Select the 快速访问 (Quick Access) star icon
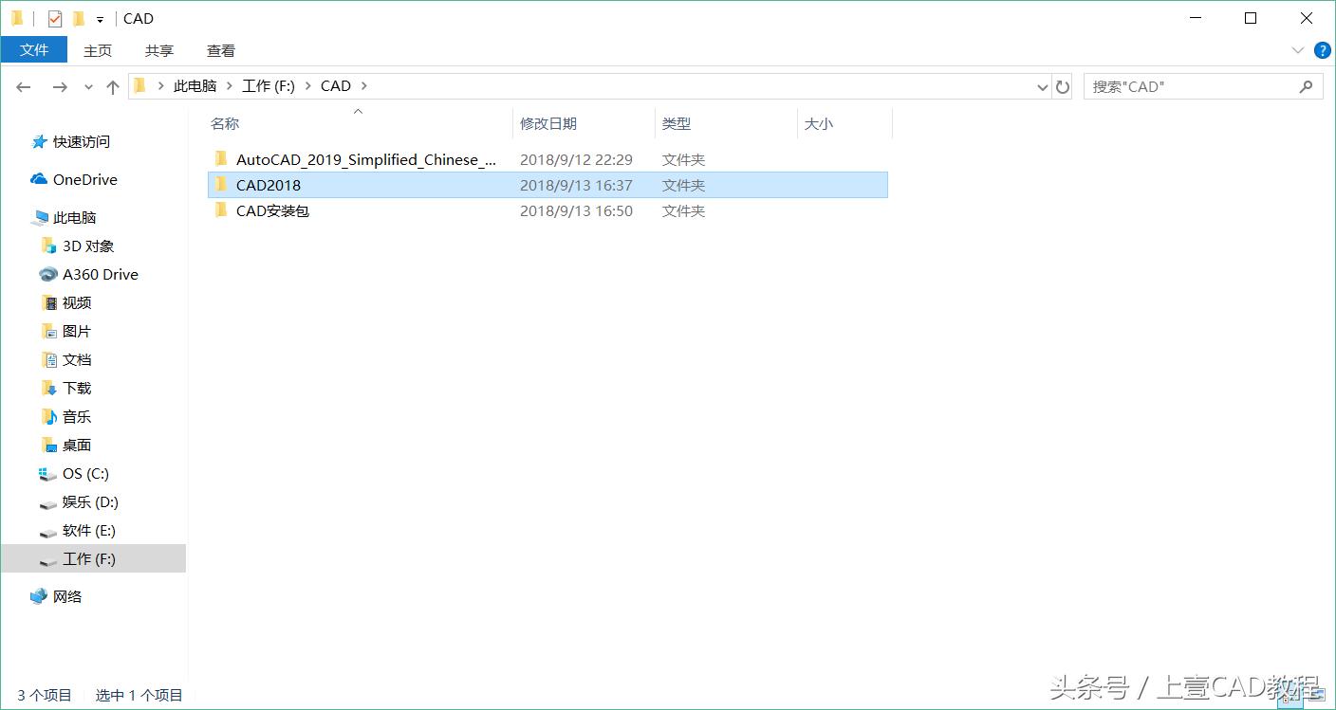 tap(40, 141)
